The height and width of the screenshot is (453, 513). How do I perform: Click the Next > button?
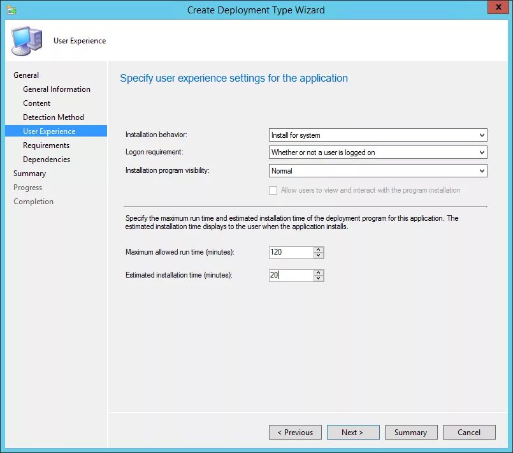tap(353, 433)
